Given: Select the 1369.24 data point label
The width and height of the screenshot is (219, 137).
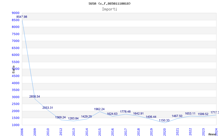Looking at the screenshot, I should (60, 117).
